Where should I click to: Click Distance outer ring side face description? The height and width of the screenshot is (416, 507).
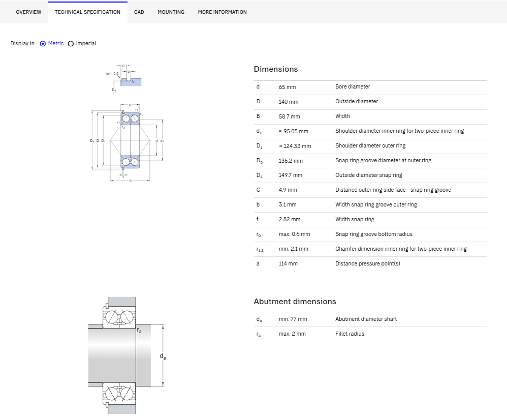(393, 190)
